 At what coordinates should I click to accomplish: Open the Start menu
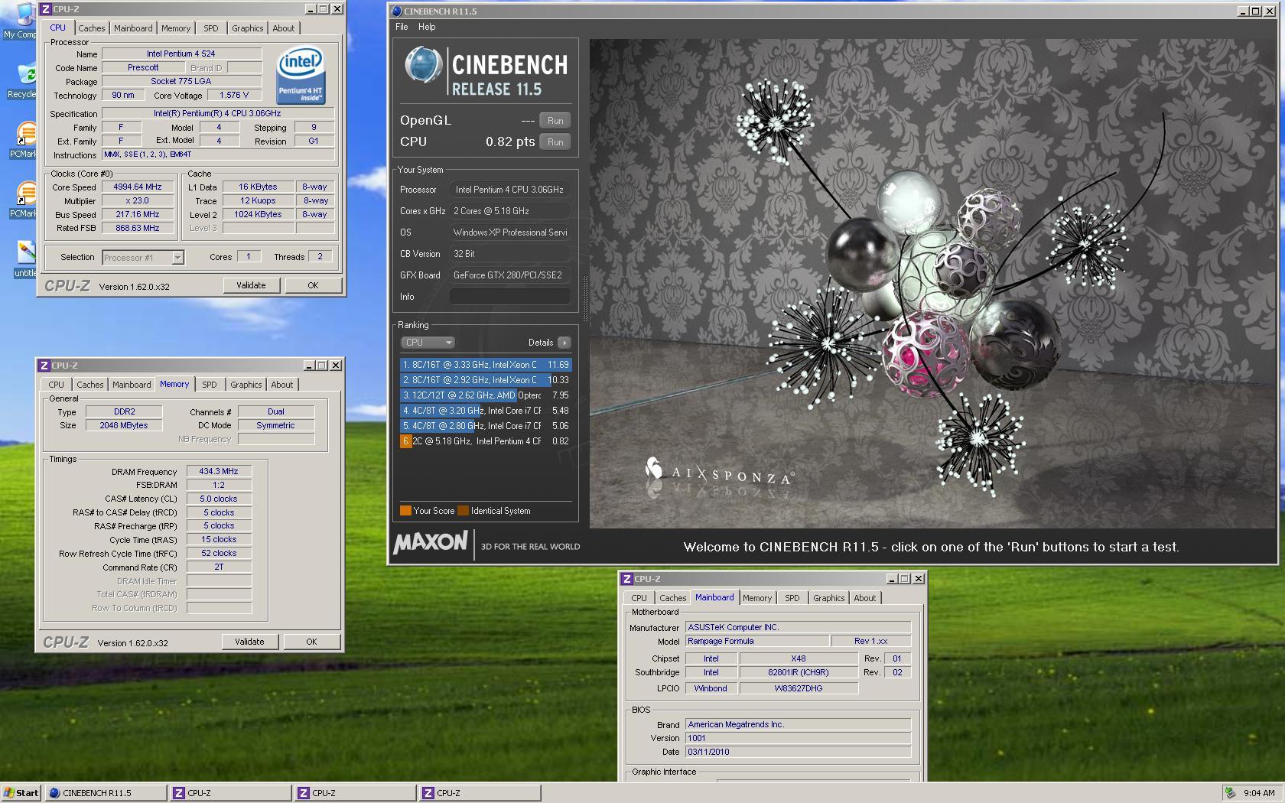coord(21,793)
